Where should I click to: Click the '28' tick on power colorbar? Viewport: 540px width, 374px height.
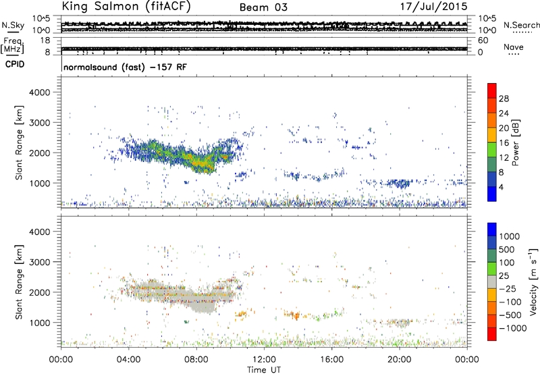click(504, 99)
